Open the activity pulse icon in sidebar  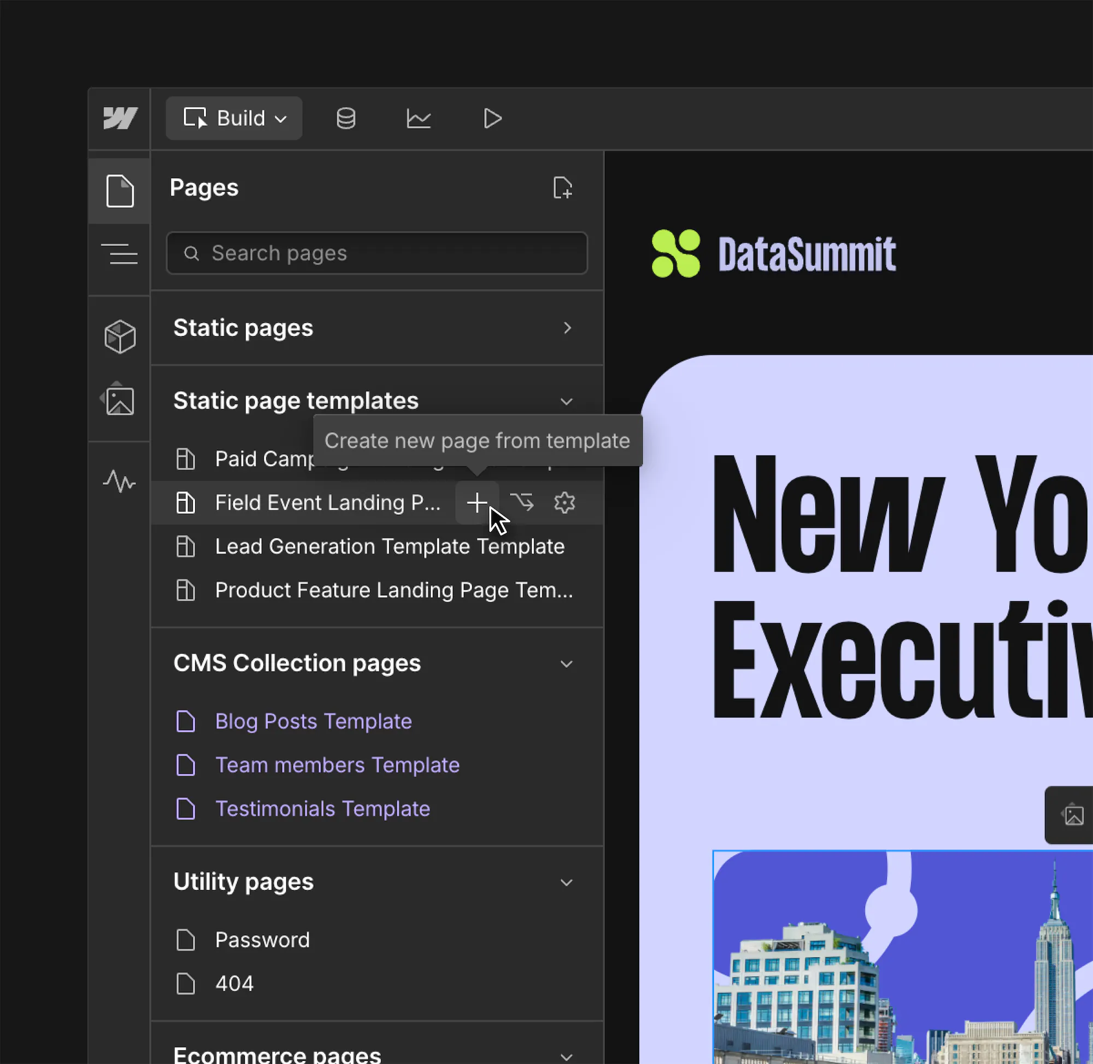120,480
